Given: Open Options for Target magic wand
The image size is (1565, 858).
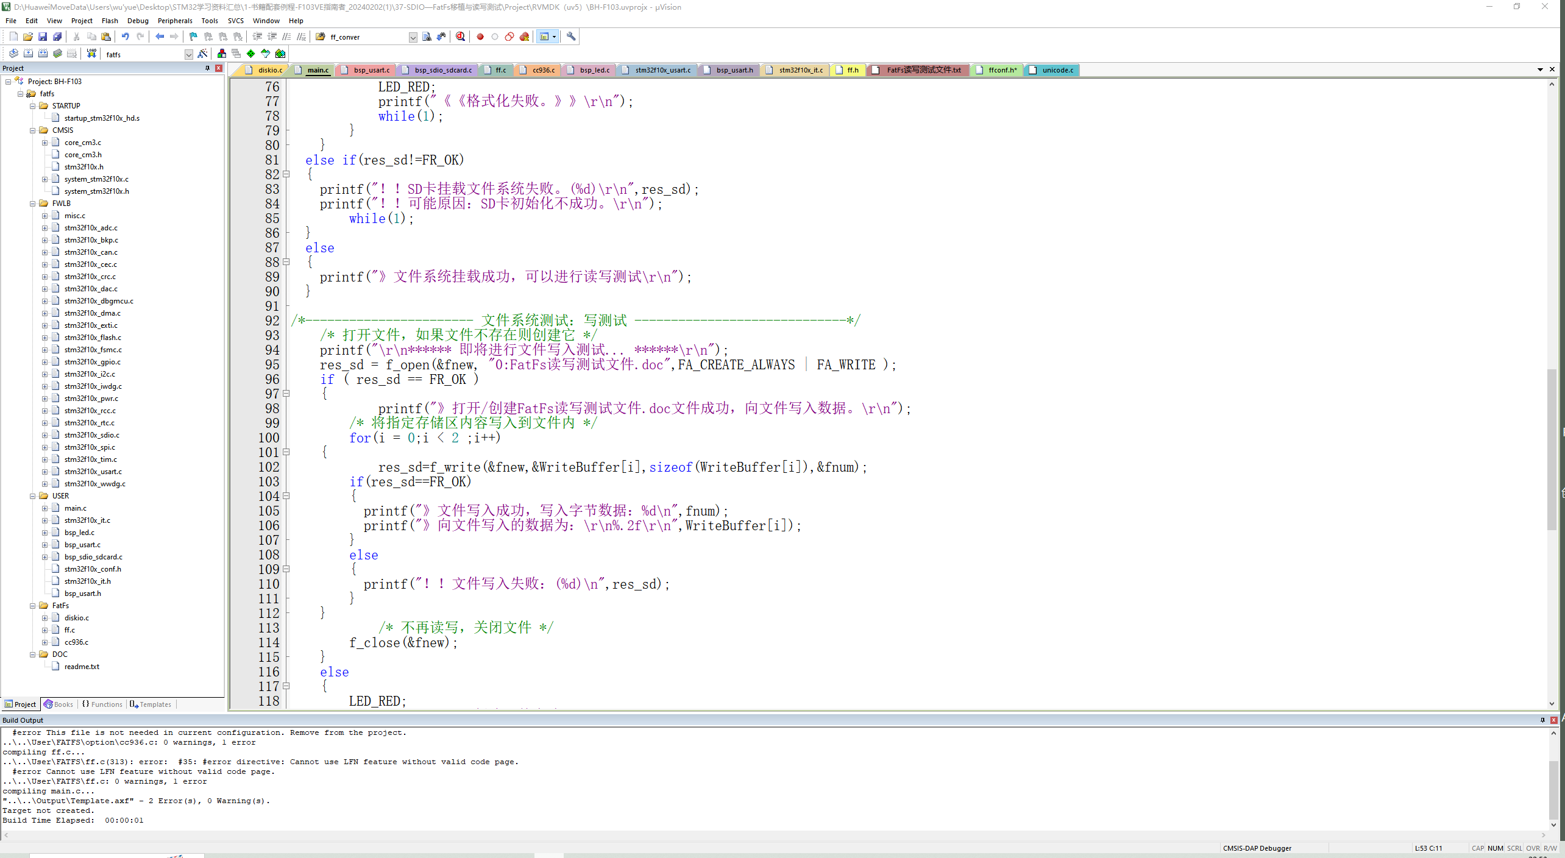Looking at the screenshot, I should pos(203,54).
